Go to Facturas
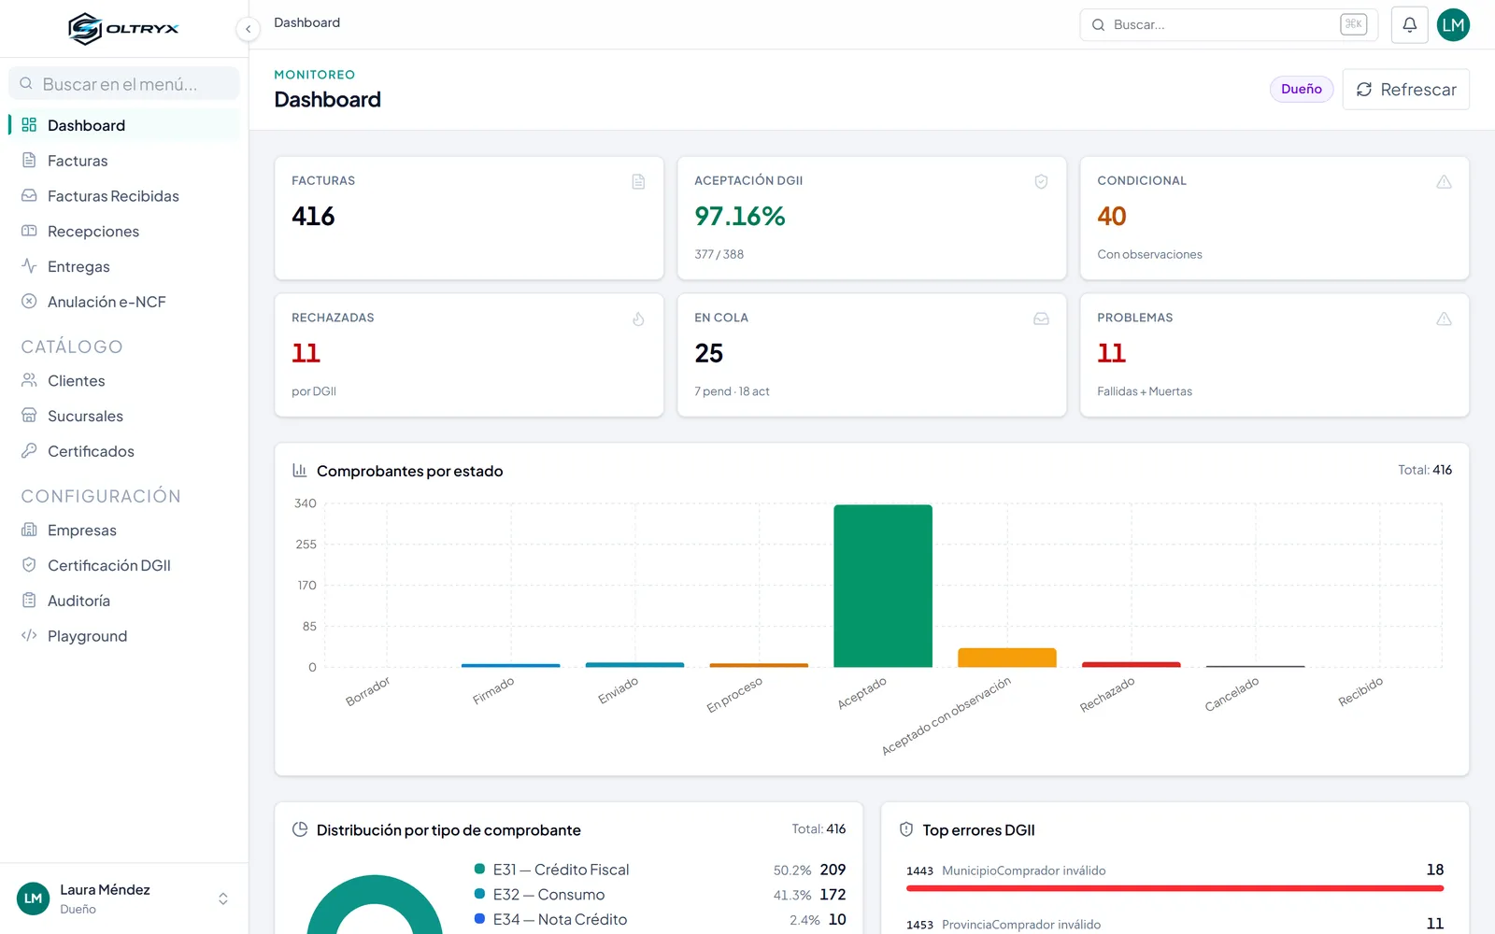Image resolution: width=1495 pixels, height=934 pixels. [123, 161]
